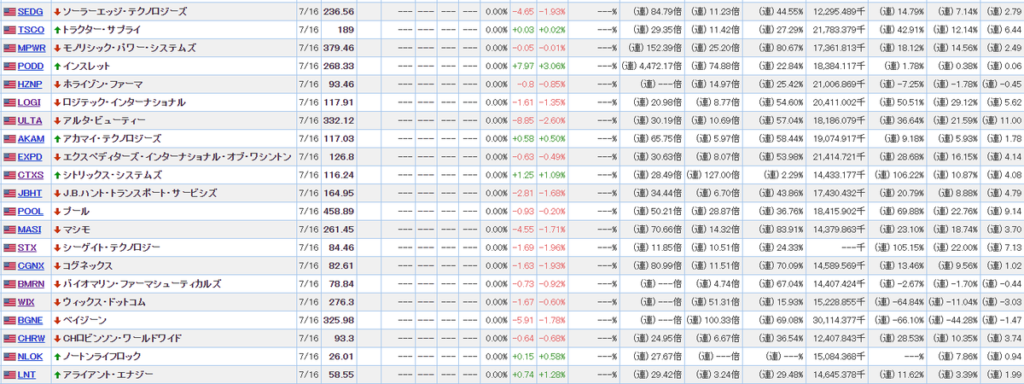Open the POOL ticker link
This screenshot has height=384, width=1024.
pyautogui.click(x=30, y=211)
